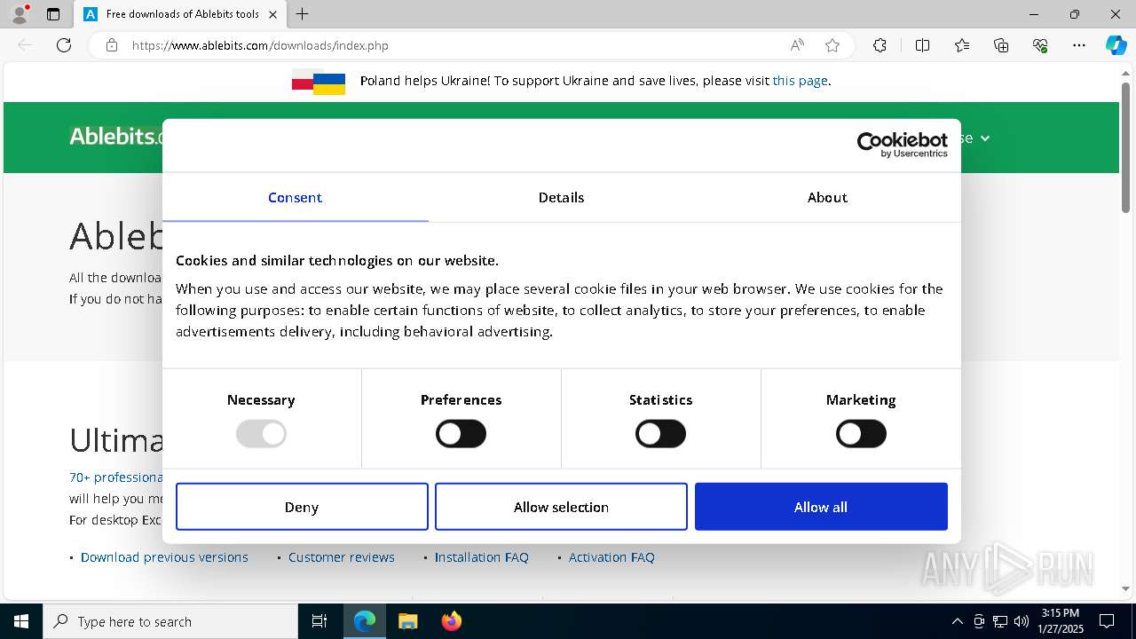1136x639 pixels.
Task: Click the Ablebits logo
Action: 116,137
